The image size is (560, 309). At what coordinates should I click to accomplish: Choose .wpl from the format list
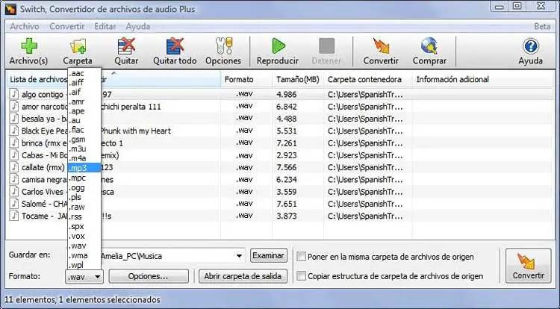pos(84,265)
